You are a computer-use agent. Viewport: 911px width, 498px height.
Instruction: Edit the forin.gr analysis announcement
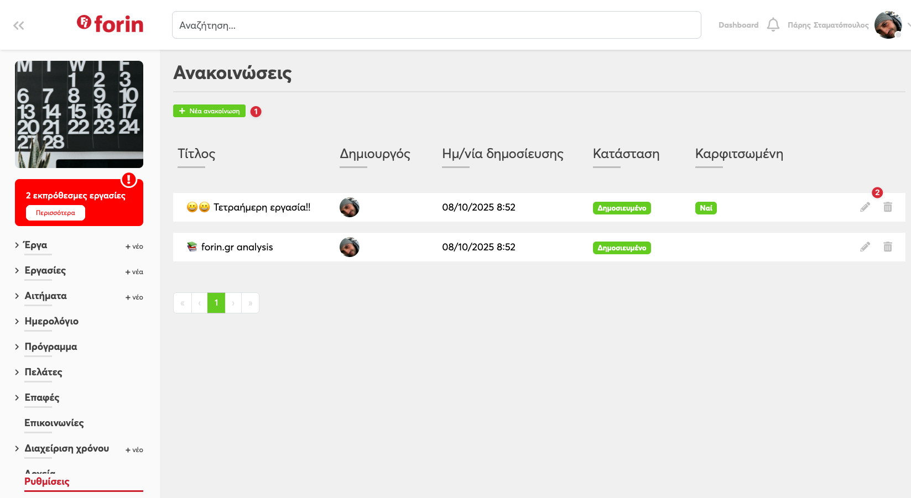(865, 247)
